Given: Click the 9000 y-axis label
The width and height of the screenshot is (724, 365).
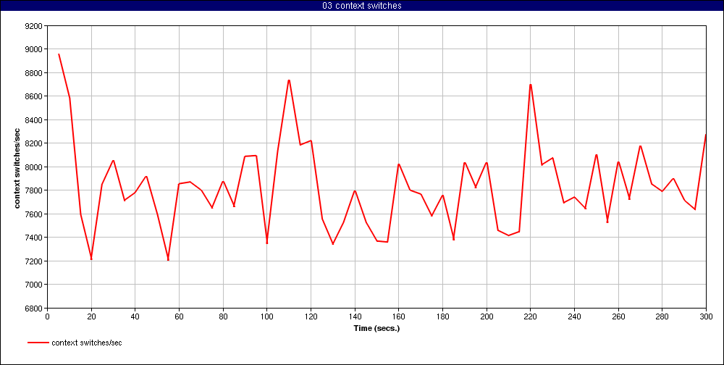Looking at the screenshot, I should coord(35,49).
